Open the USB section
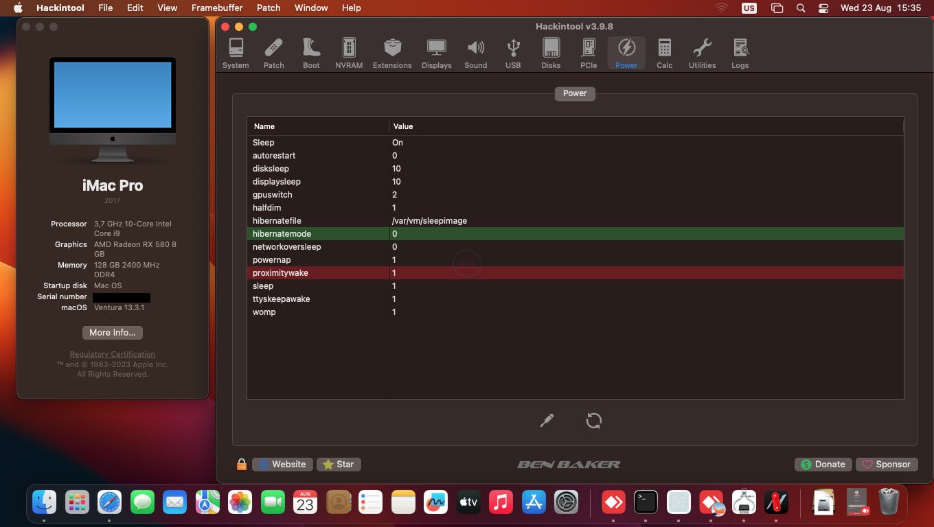 click(x=513, y=54)
